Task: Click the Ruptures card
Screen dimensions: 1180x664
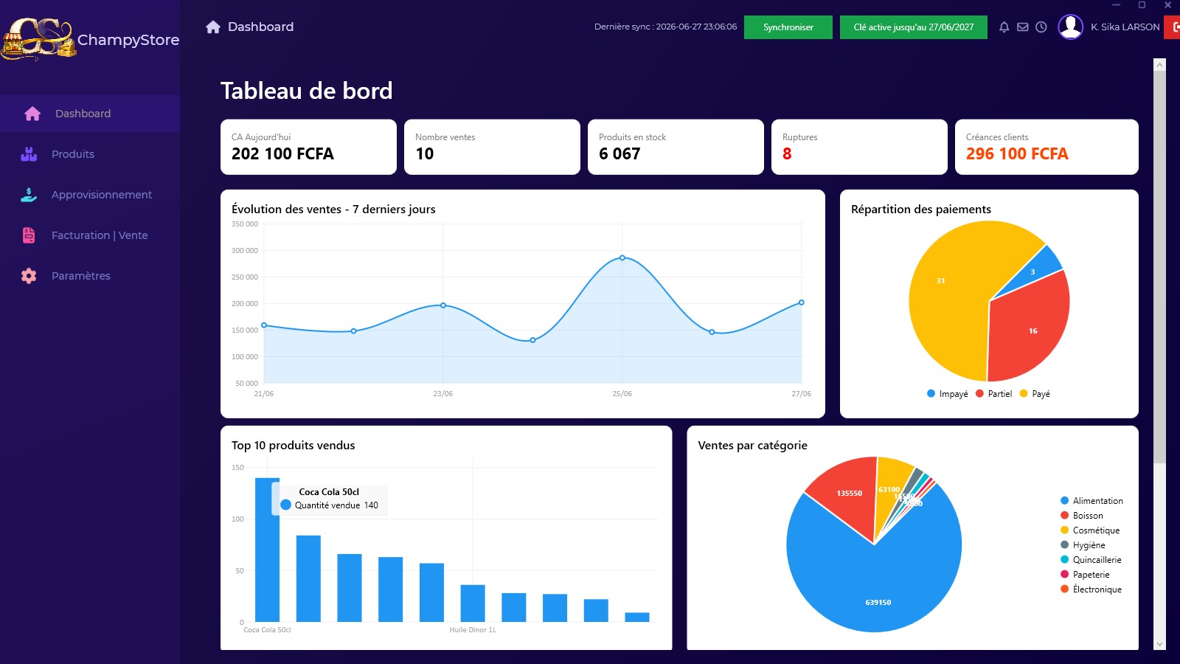Action: pos(859,147)
